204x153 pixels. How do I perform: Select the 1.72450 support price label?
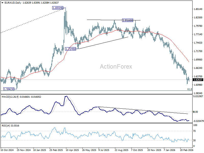pos(71,49)
